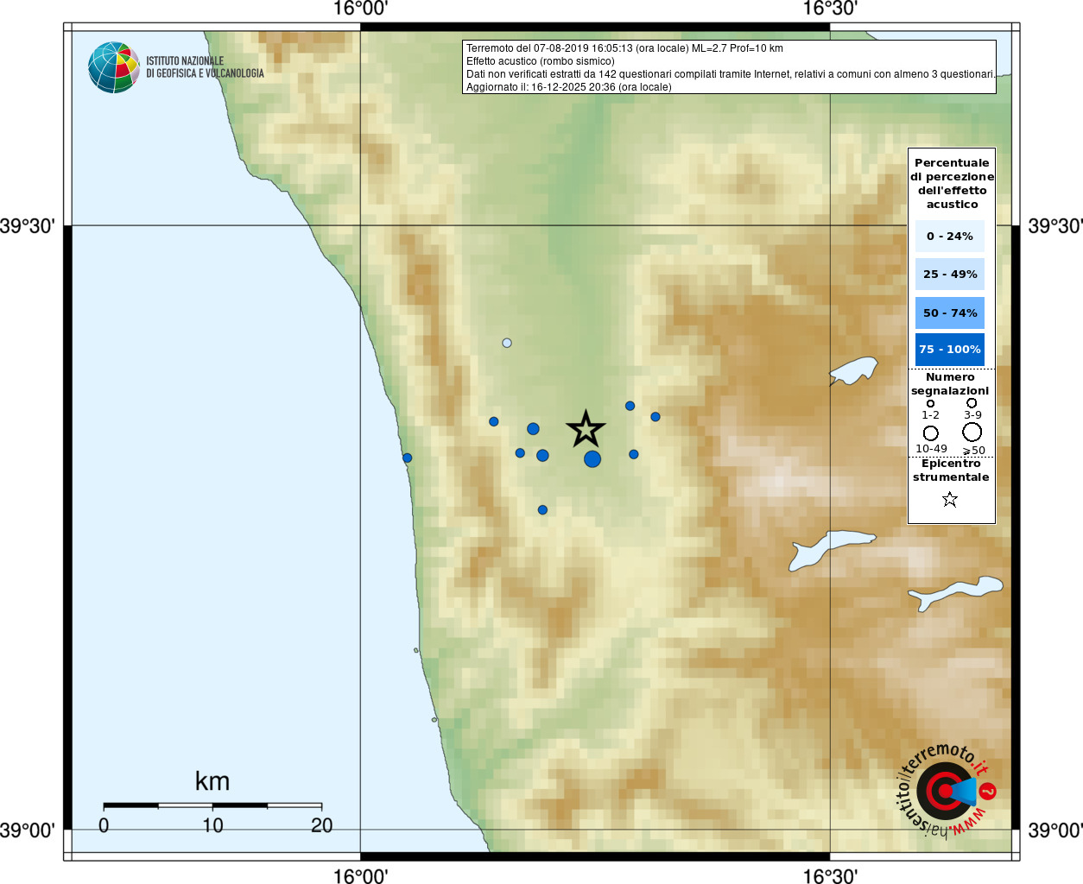This screenshot has width=1083, height=884.
Task: Click the southernmost blue report marker
Action: point(542,510)
